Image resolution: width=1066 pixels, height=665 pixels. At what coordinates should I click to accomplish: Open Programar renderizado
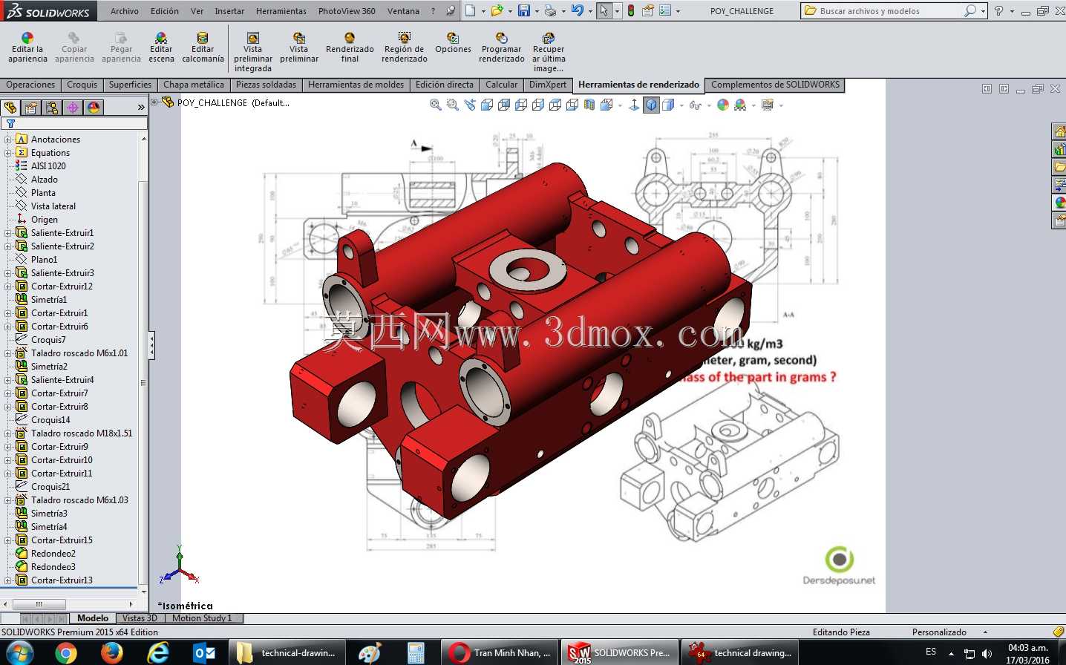pyautogui.click(x=501, y=47)
